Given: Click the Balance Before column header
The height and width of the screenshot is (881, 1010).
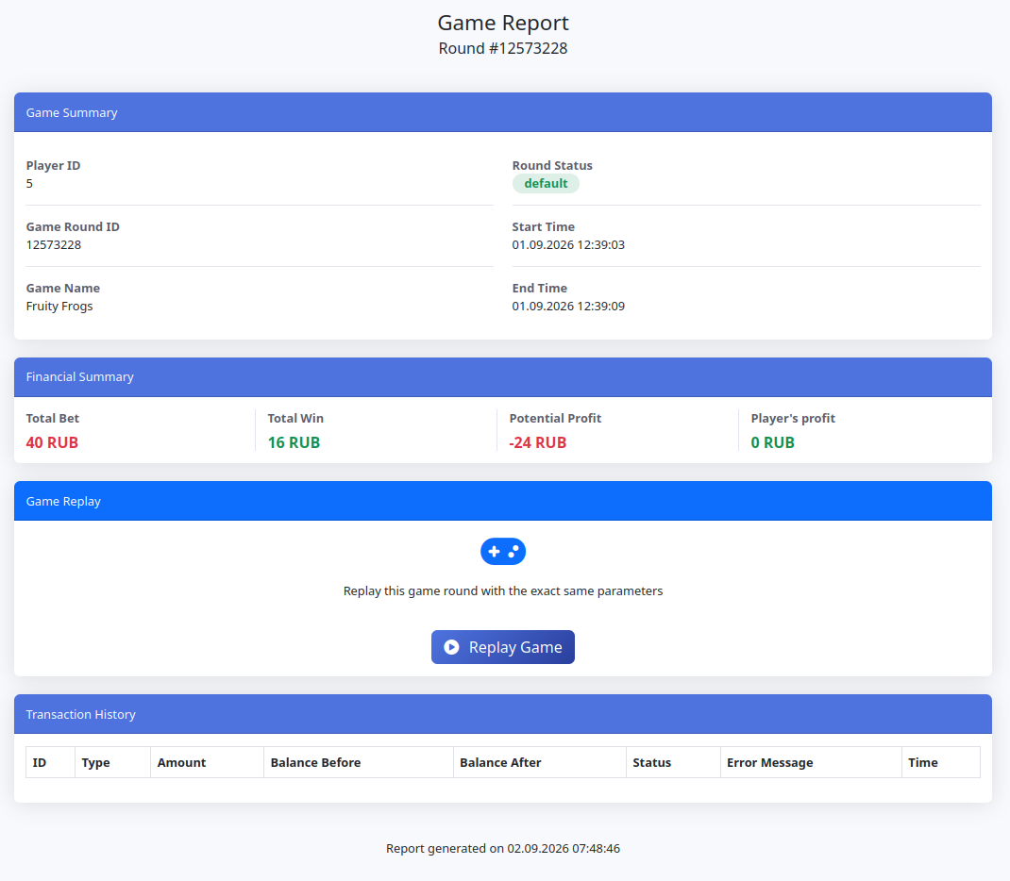Looking at the screenshot, I should [359, 762].
